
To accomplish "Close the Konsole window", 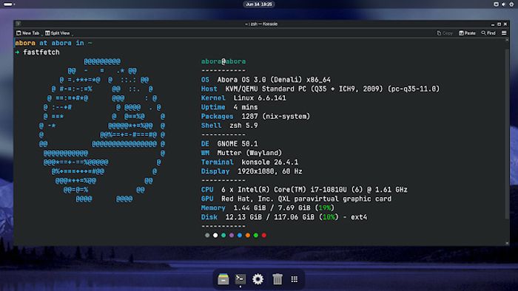I will 505,24.
